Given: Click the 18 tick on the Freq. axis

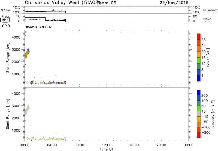Looking at the screenshot, I should point(18,16).
